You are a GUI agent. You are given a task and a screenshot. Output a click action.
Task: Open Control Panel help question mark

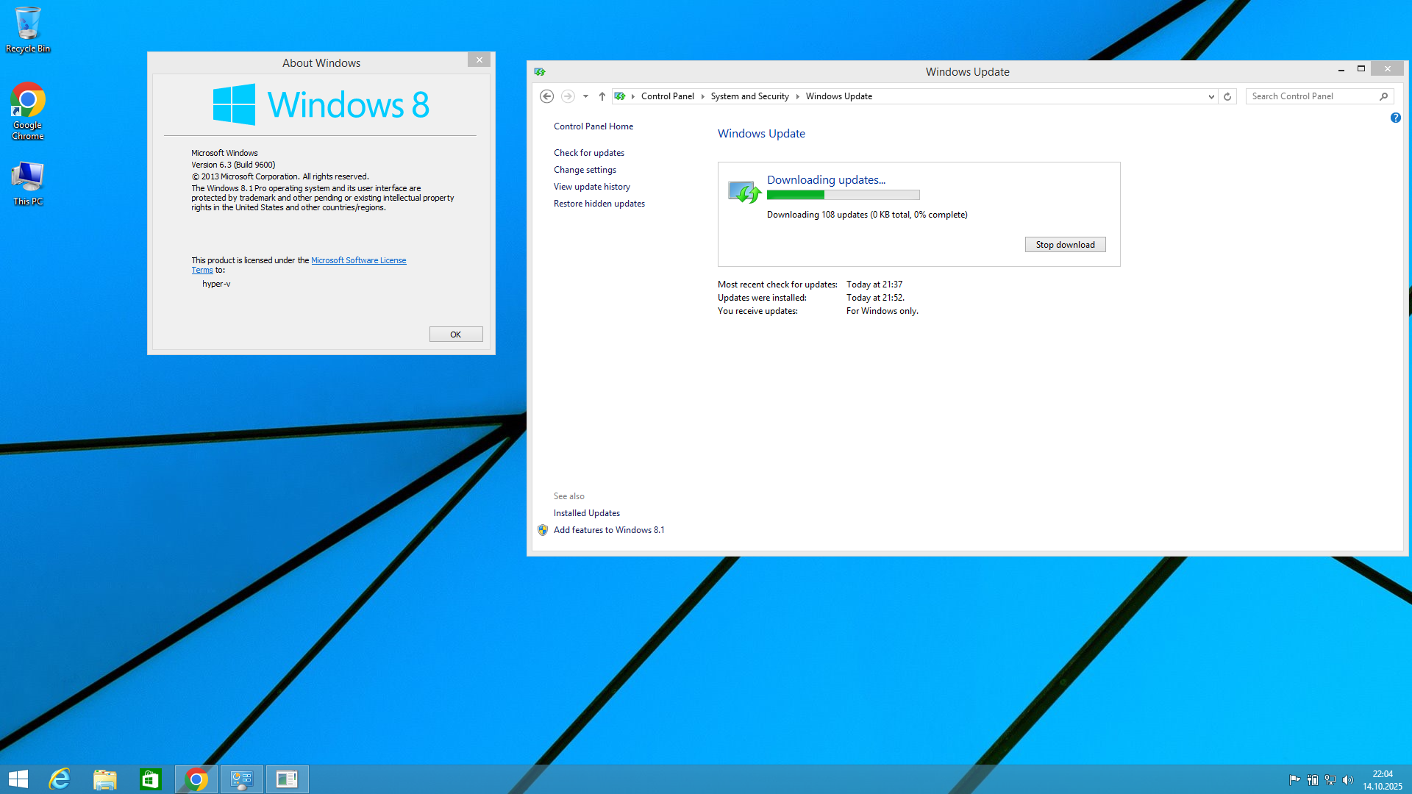1396,118
